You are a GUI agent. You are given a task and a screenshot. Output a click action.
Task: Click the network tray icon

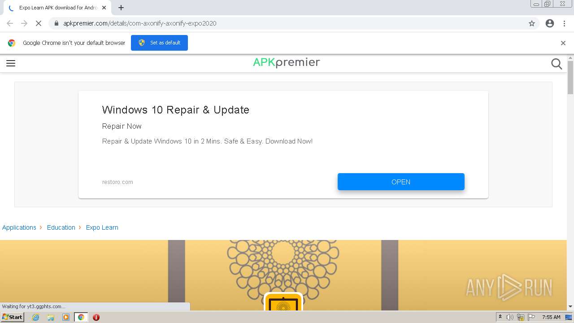pos(521,317)
